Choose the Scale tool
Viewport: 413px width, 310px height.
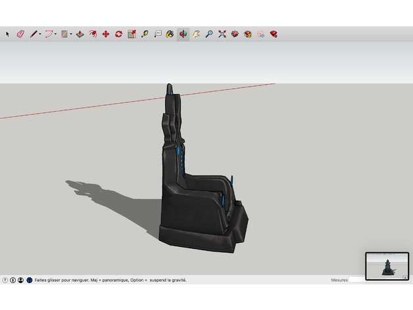[x=132, y=33]
